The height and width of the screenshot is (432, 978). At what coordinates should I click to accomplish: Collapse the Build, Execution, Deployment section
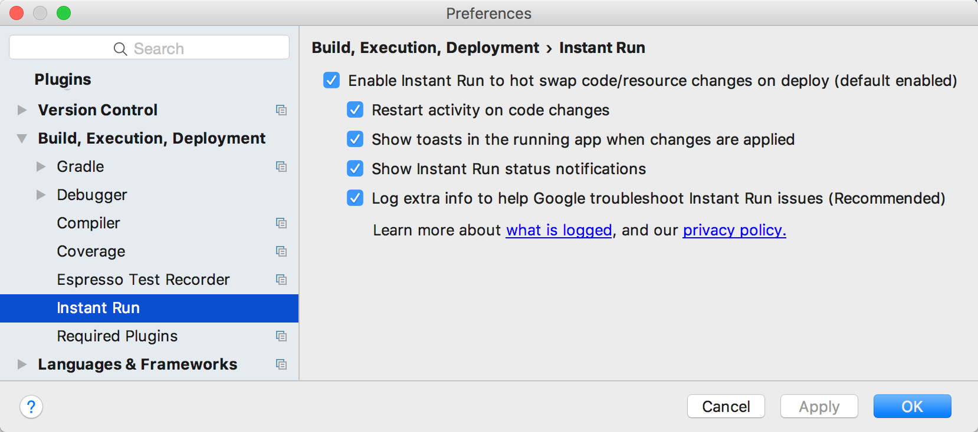tap(22, 138)
